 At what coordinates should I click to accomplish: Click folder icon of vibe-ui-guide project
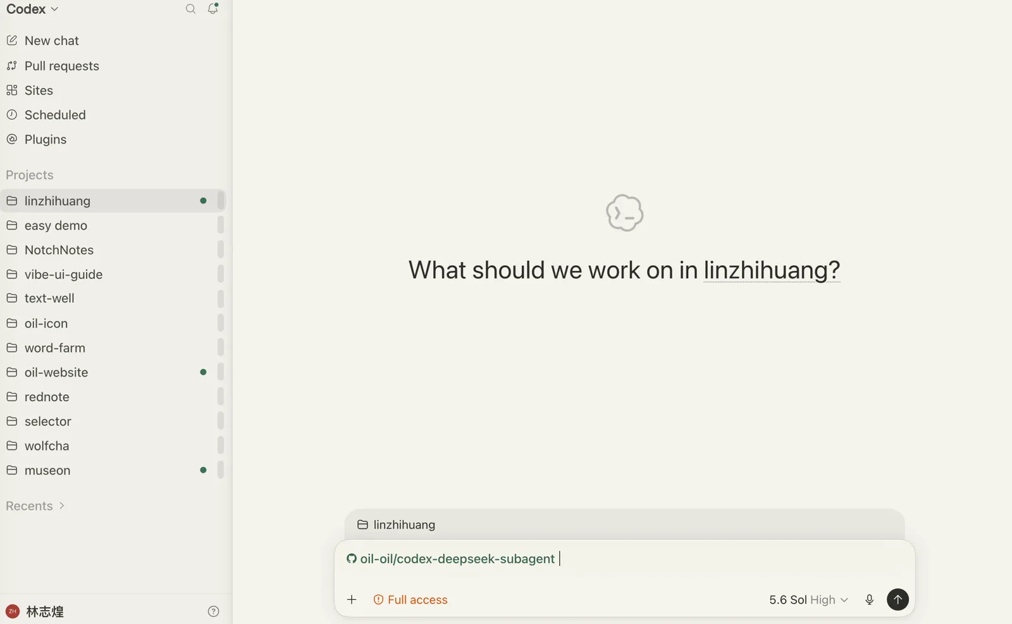click(11, 274)
